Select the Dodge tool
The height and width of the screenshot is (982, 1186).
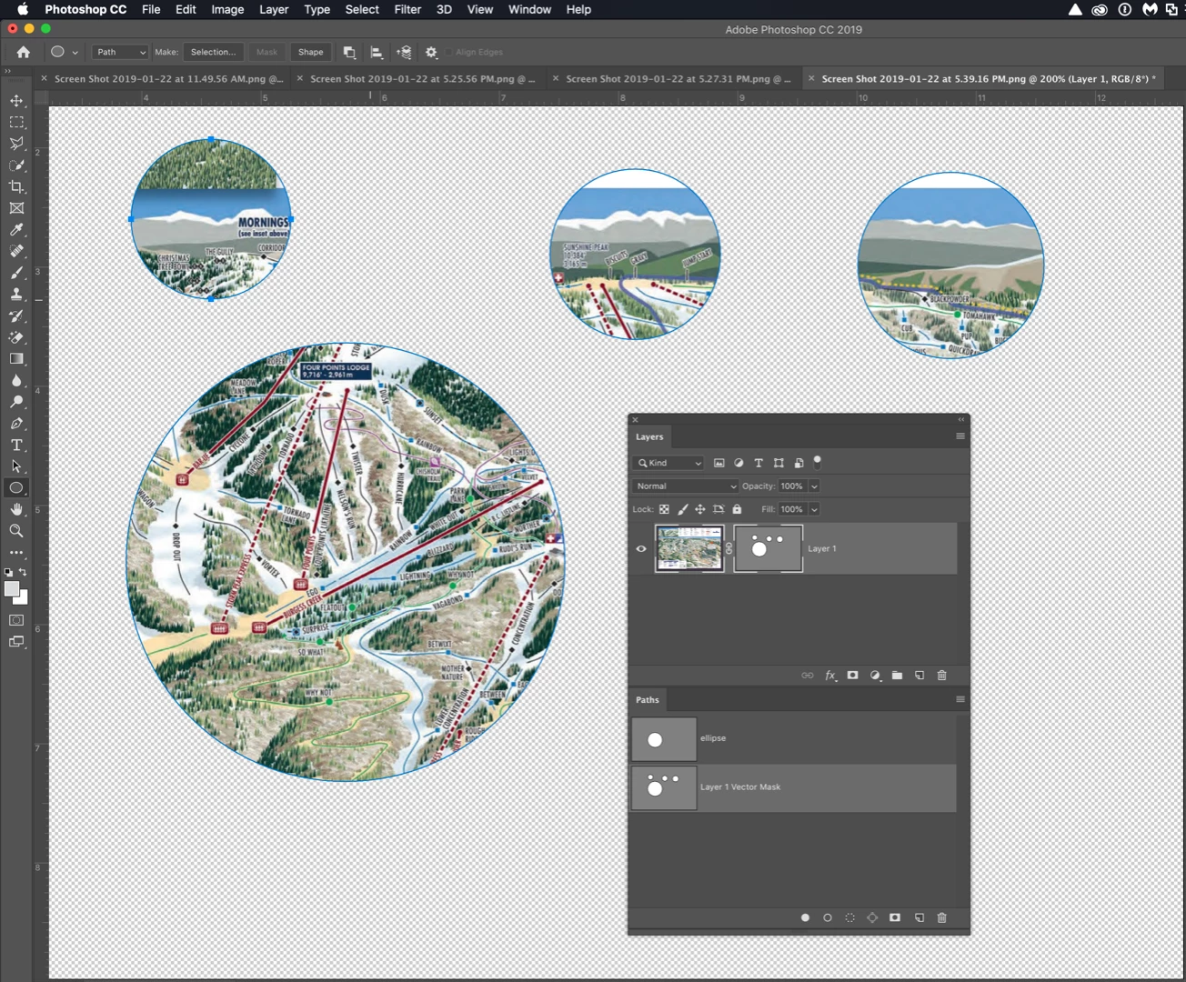[16, 402]
